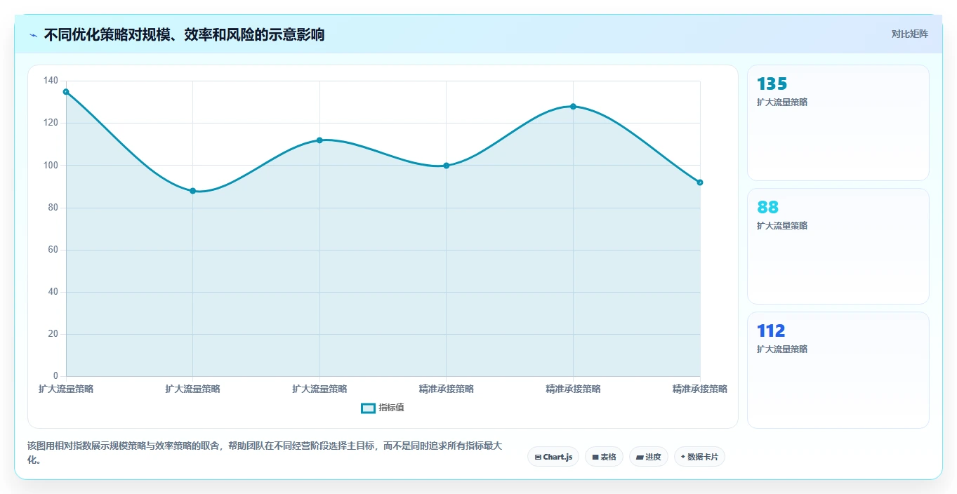Click the data point valued 128
The height and width of the screenshot is (494, 957).
click(x=573, y=107)
